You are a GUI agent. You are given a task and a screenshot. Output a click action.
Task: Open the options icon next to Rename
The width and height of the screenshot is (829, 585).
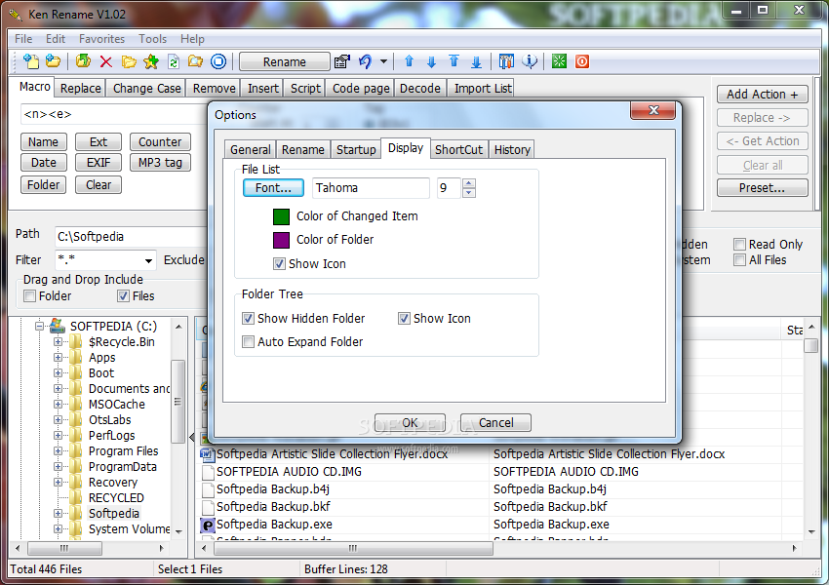coord(342,61)
